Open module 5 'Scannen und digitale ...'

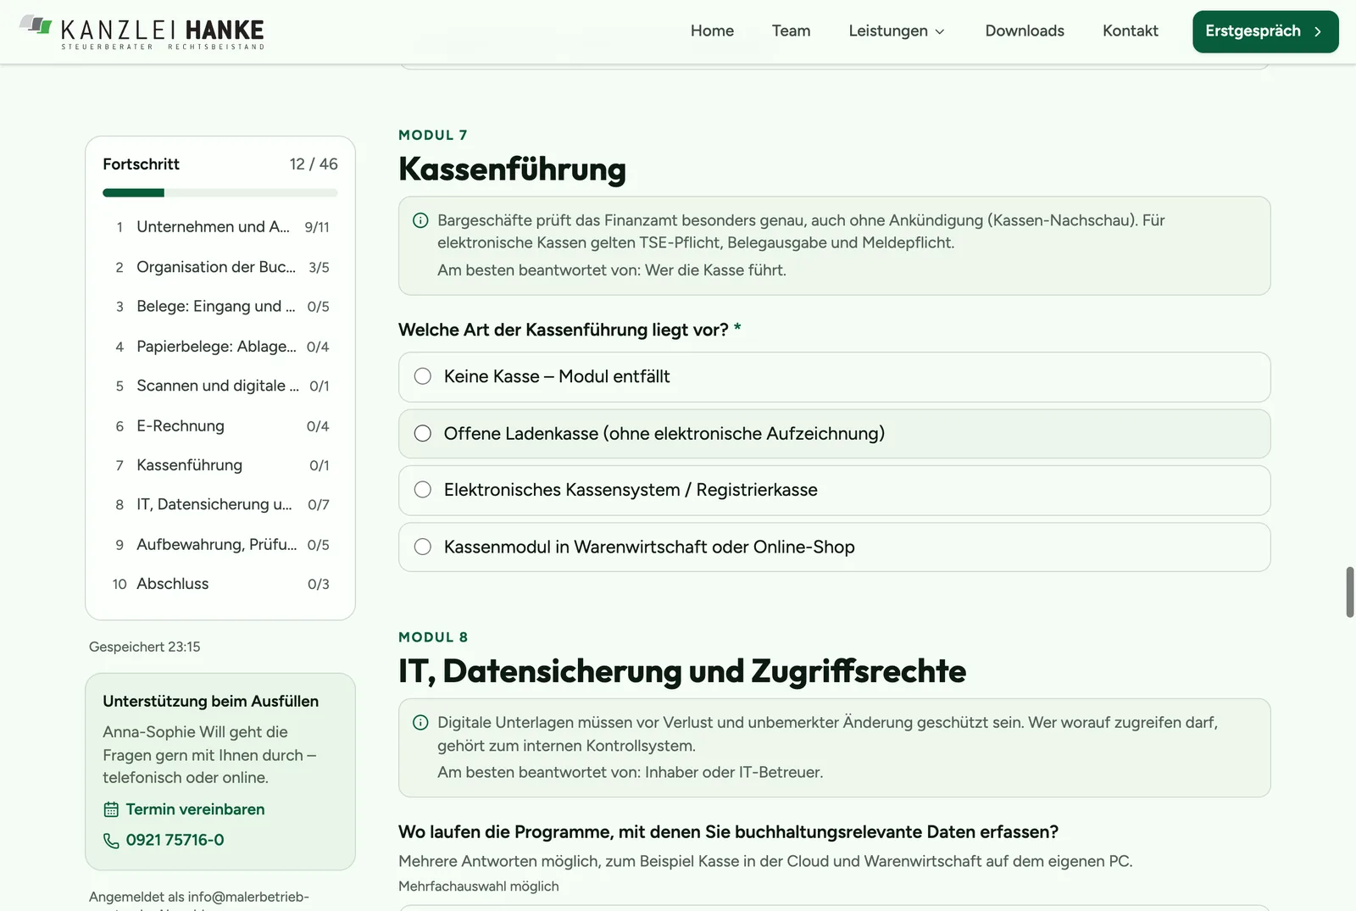220,386
